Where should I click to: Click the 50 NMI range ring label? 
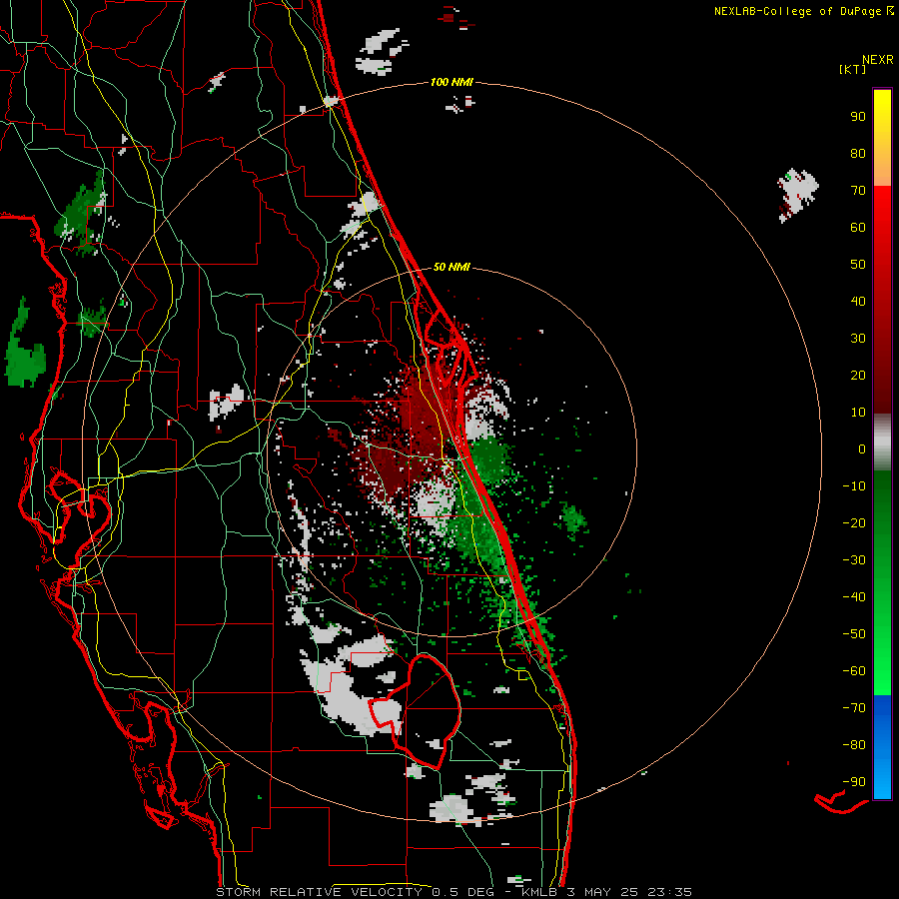click(451, 267)
